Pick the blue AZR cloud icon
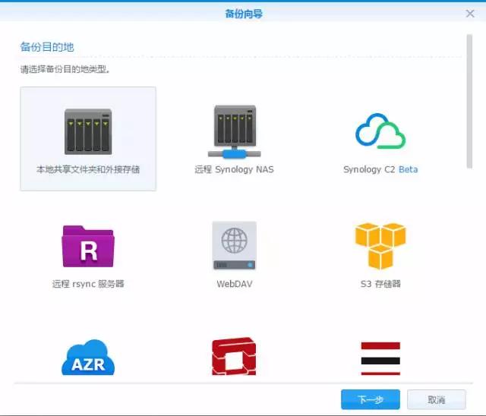The image size is (486, 416). click(x=88, y=357)
